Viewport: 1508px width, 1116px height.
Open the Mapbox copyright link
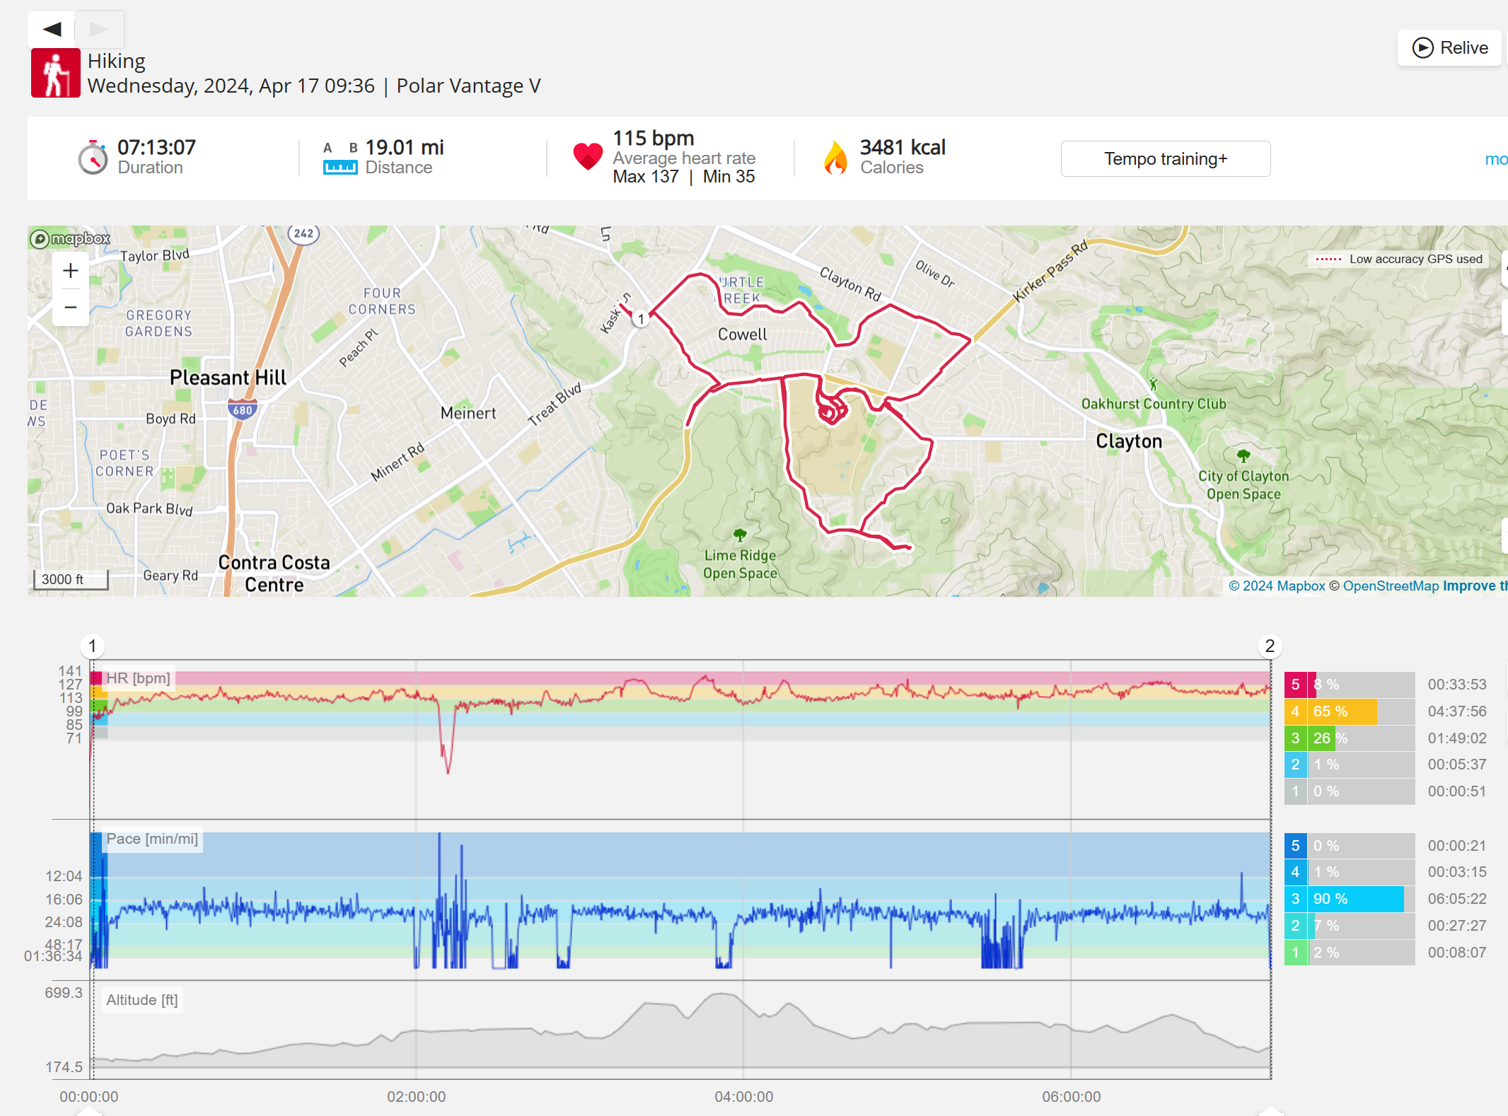pos(1277,586)
